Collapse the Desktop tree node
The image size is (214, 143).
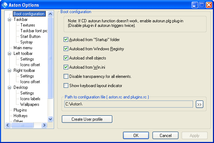coord(9,87)
